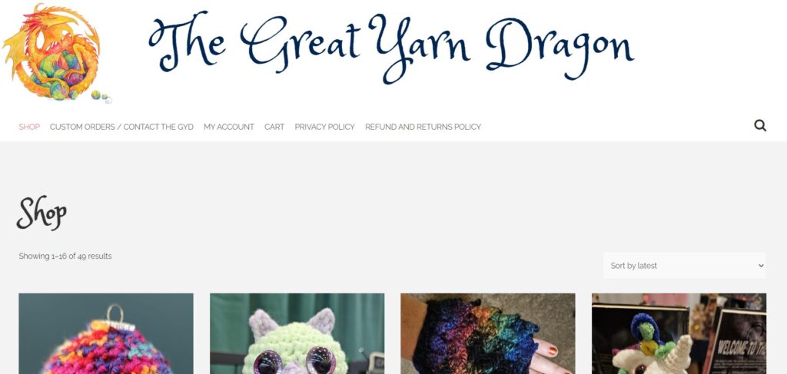View the Cart page

pyautogui.click(x=274, y=127)
